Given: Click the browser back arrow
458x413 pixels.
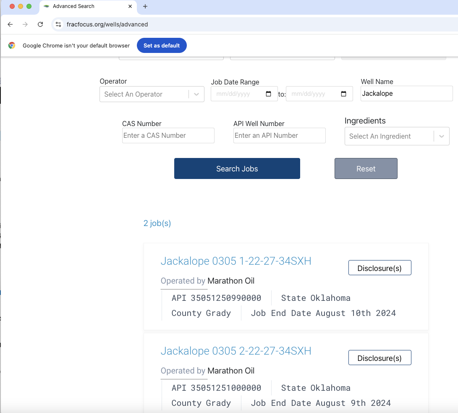Looking at the screenshot, I should tap(10, 24).
